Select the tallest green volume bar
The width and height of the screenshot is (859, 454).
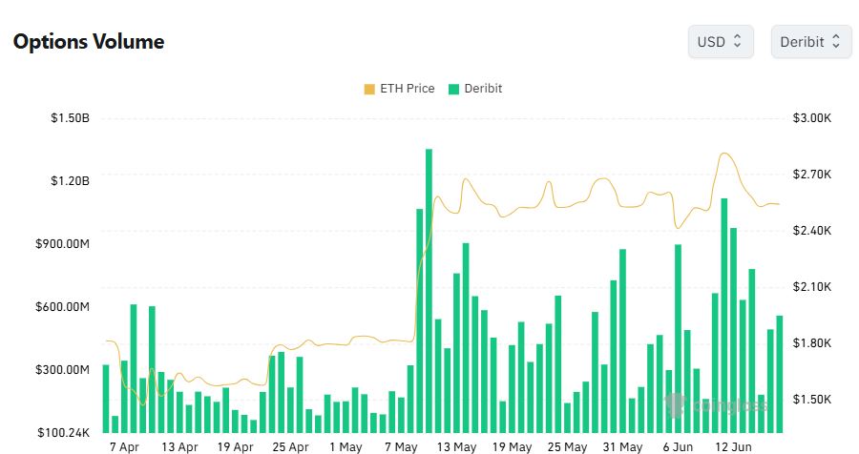pos(429,286)
